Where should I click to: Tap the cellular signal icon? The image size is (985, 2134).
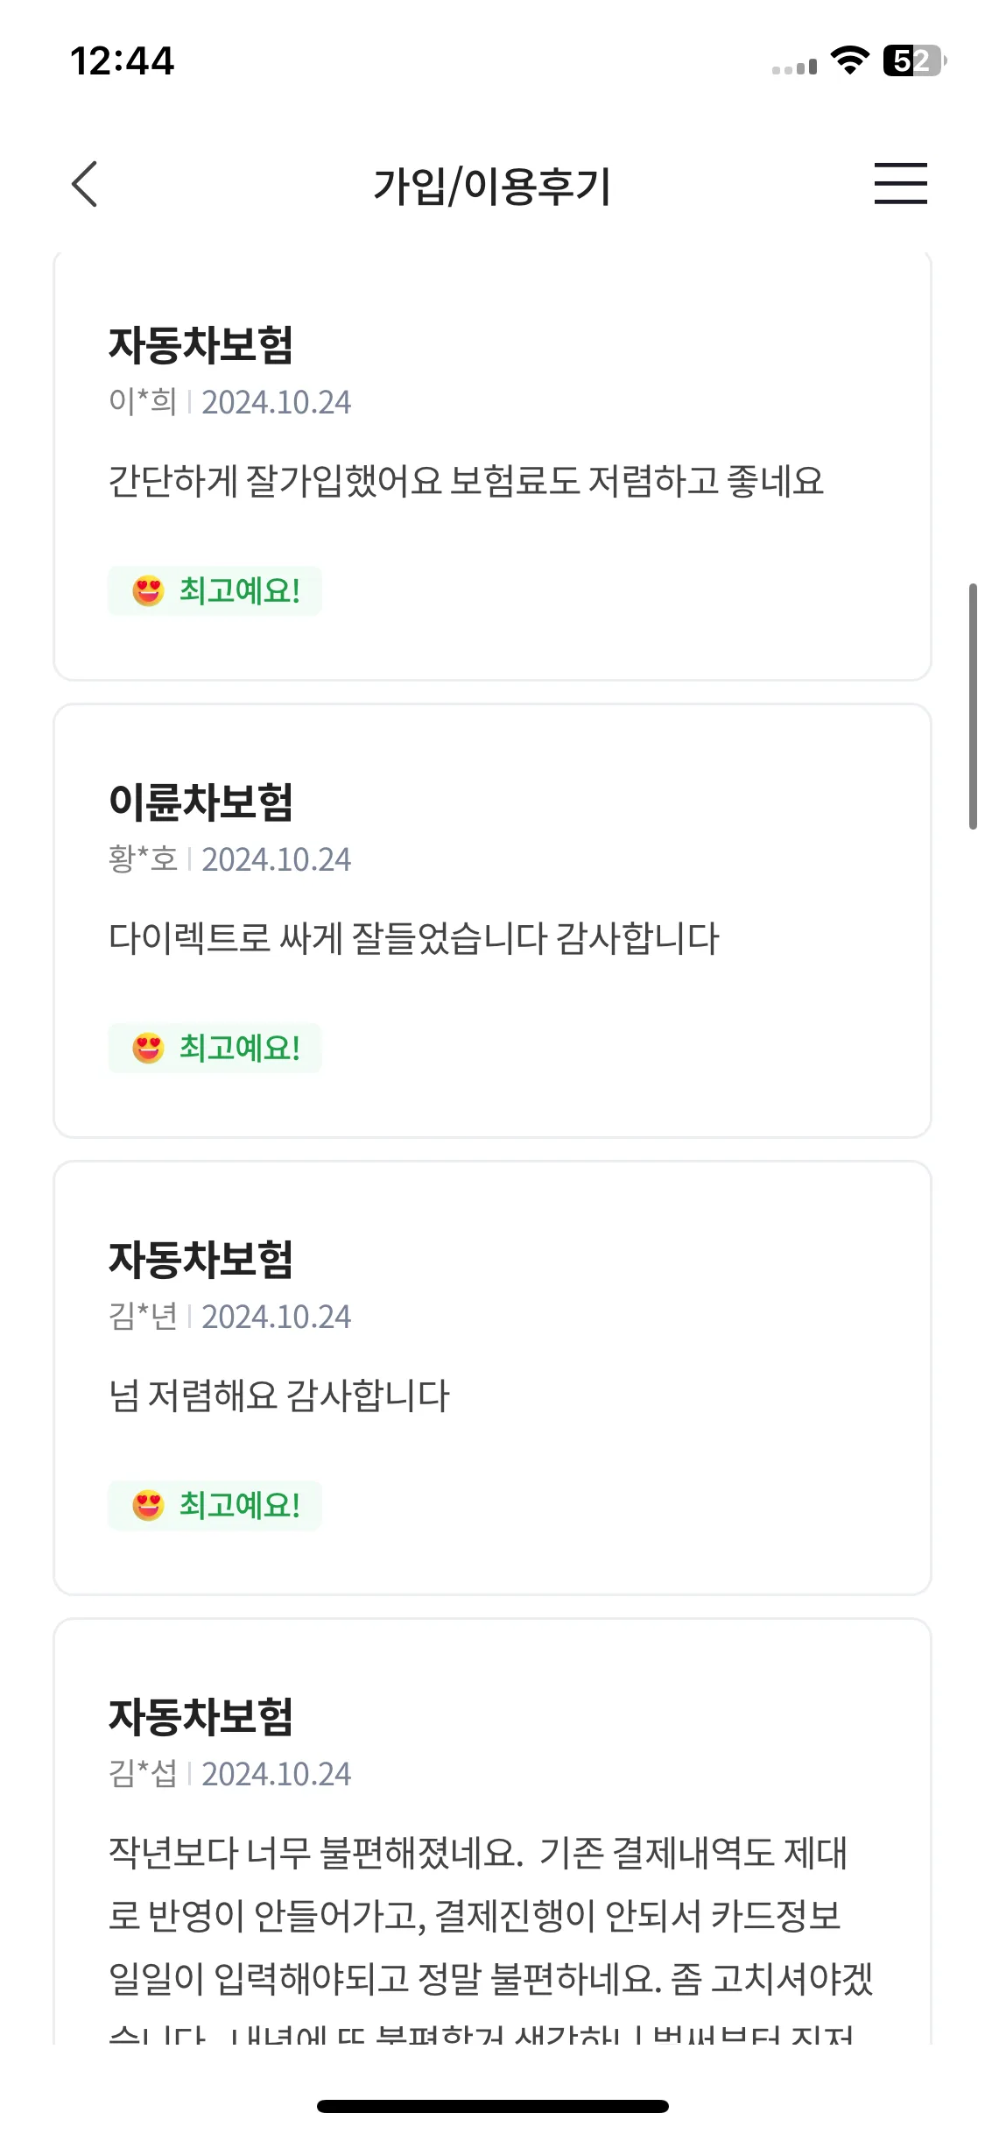click(794, 67)
